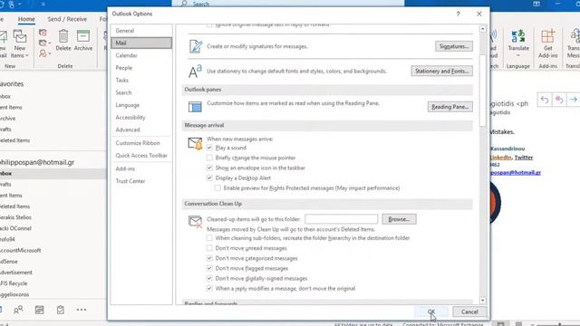This screenshot has width=580, height=326.
Task: Toggle Don't move digitally-signed messages
Action: point(209,278)
